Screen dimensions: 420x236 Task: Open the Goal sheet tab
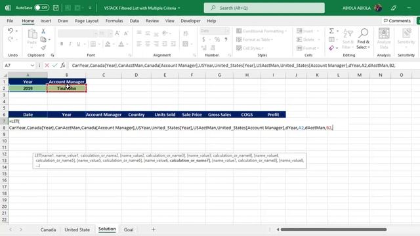click(129, 229)
